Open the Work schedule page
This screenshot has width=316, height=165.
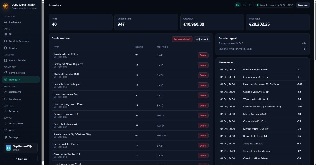pyautogui.click(x=21, y=60)
